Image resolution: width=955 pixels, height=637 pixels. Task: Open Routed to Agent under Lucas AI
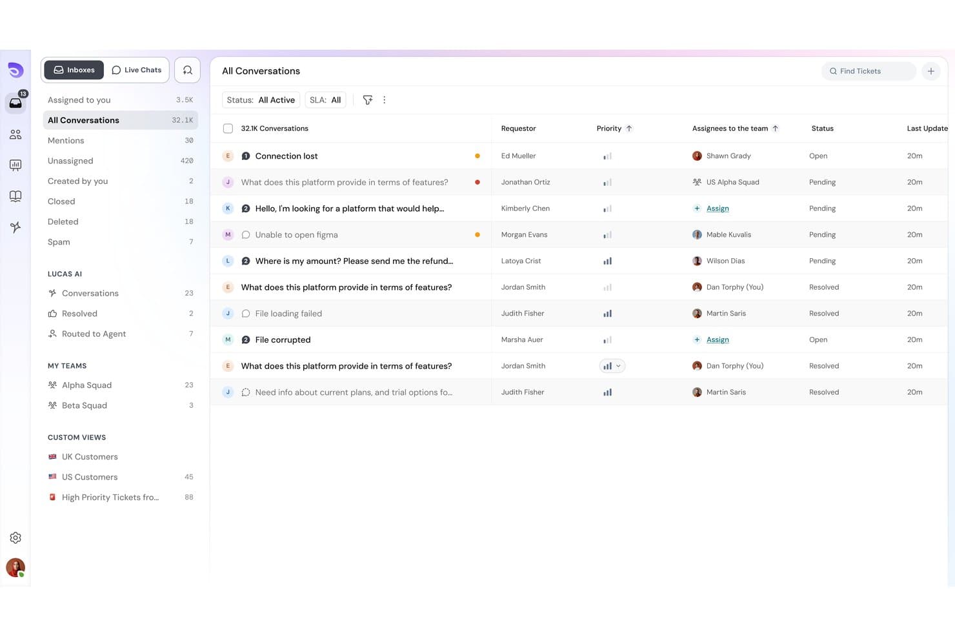pos(120,334)
